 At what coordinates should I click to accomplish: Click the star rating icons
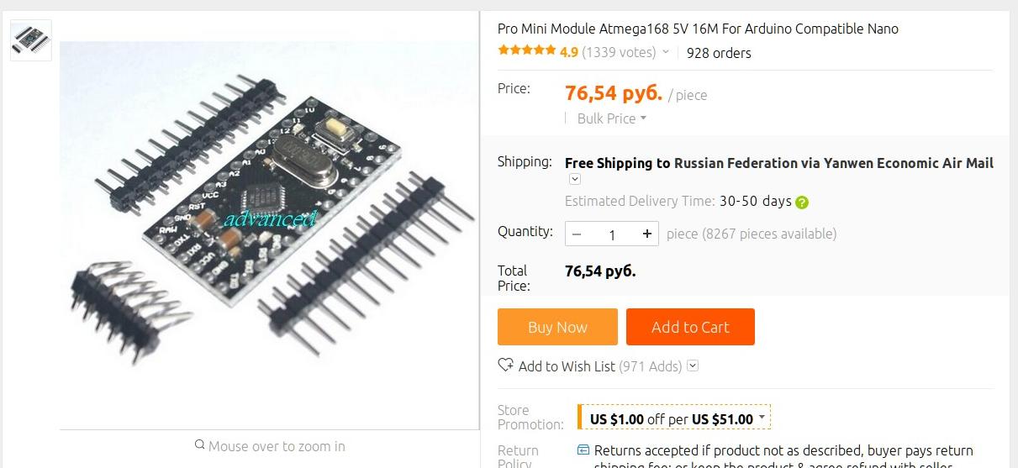[527, 51]
